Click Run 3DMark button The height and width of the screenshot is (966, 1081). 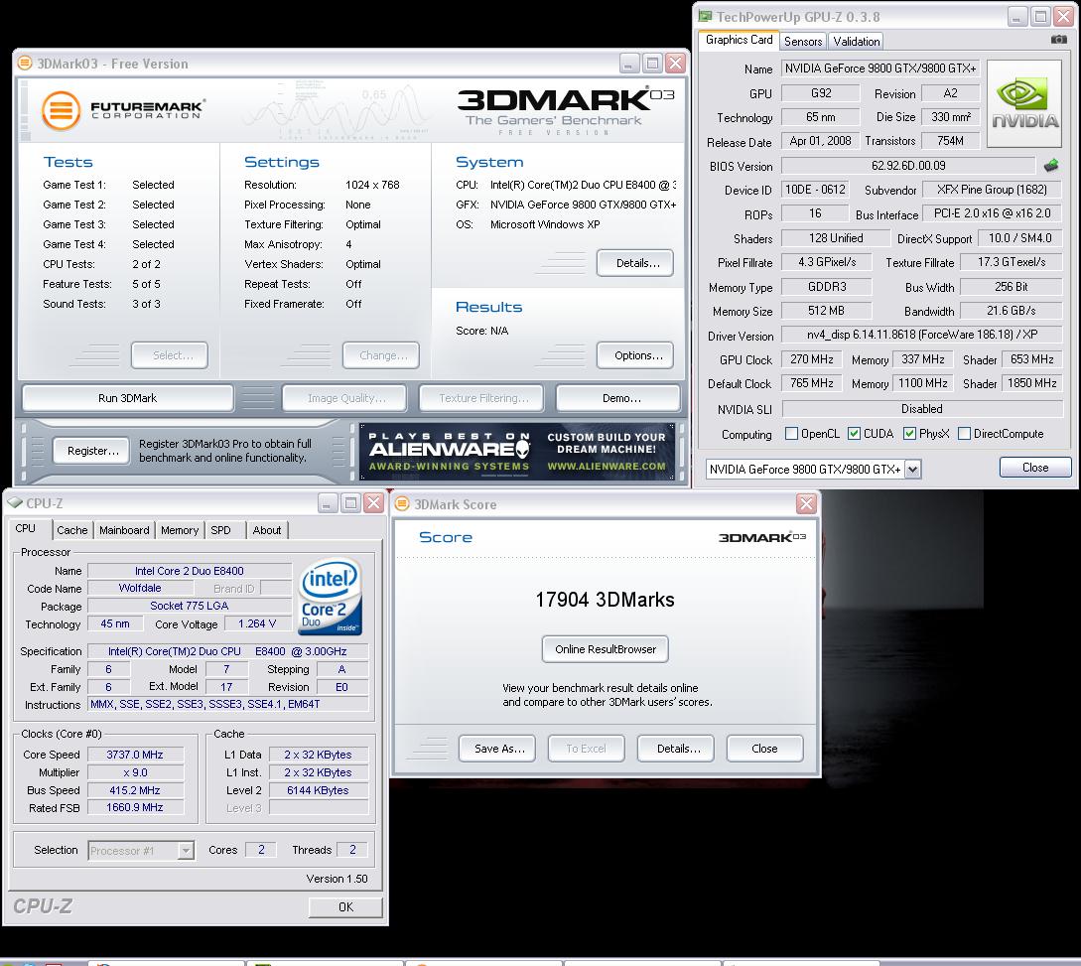pyautogui.click(x=127, y=398)
